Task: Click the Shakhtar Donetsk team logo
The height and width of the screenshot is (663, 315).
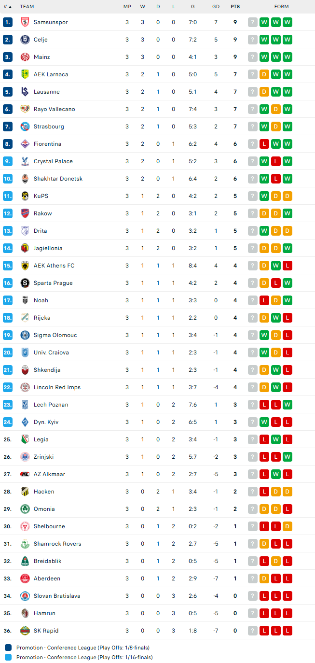Action: tap(25, 179)
